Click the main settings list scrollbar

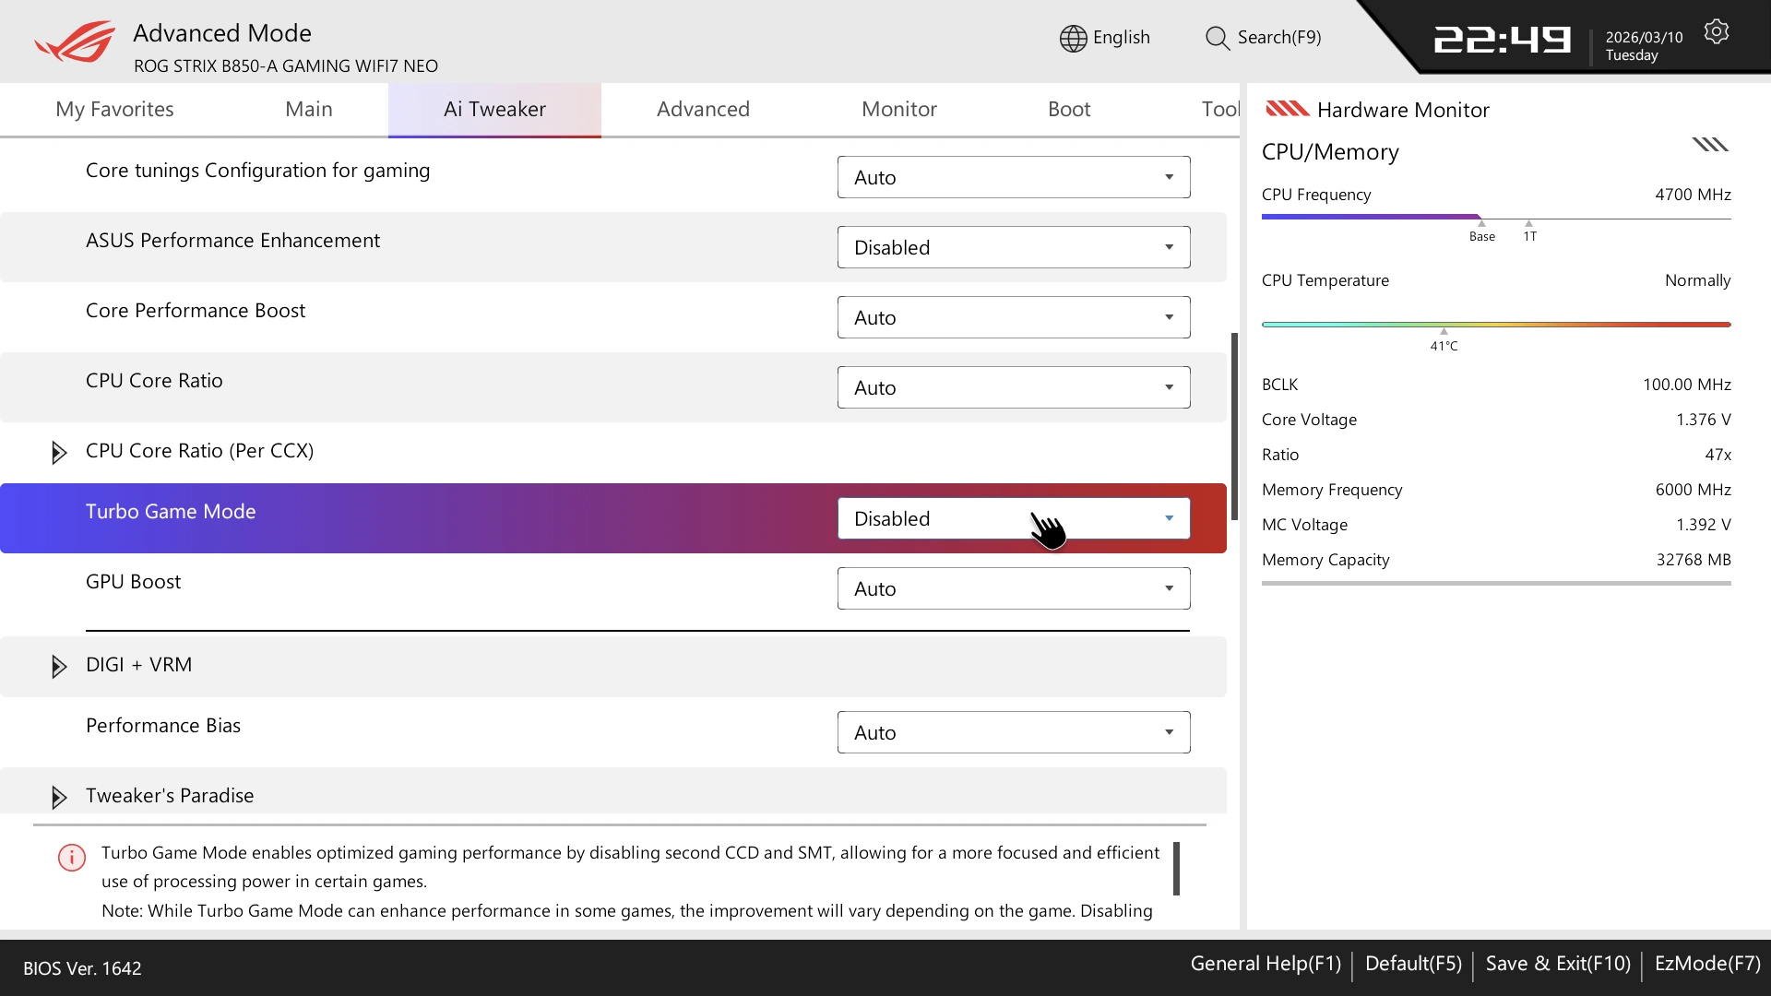[1234, 426]
